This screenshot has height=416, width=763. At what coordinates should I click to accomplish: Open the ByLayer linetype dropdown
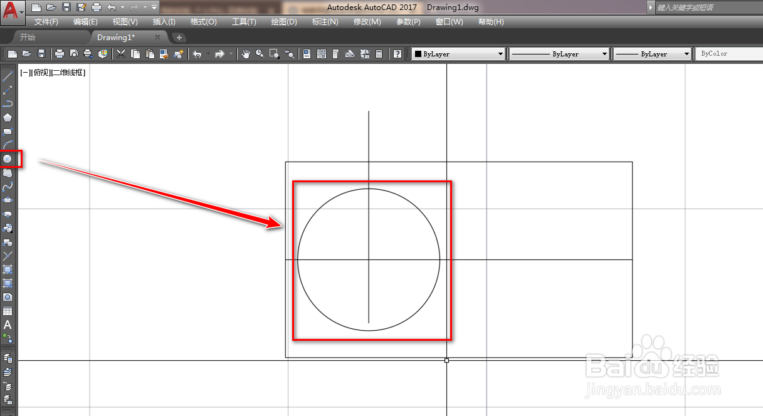pyautogui.click(x=559, y=54)
